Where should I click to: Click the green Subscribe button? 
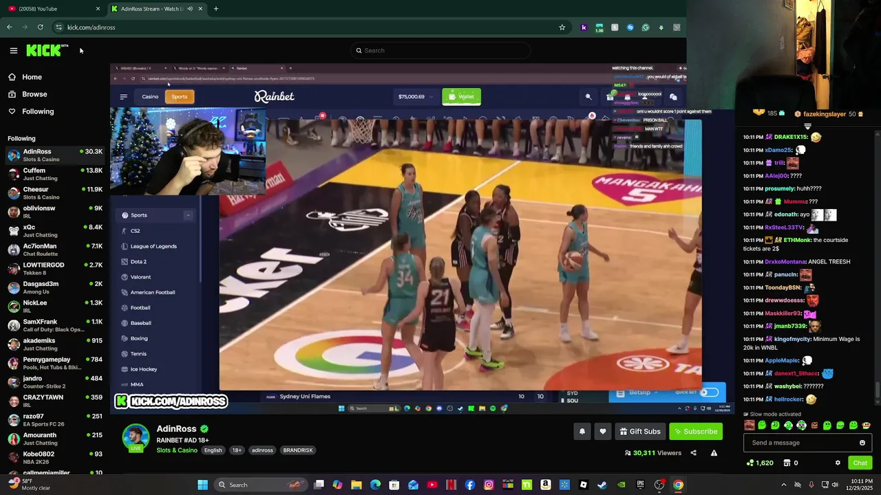[695, 432]
